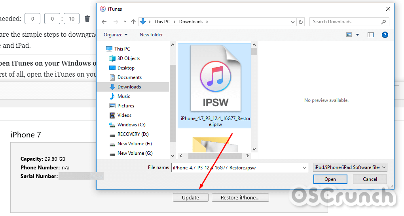The height and width of the screenshot is (216, 404).
Task: Click the Restore iPhone... button
Action: (x=240, y=197)
